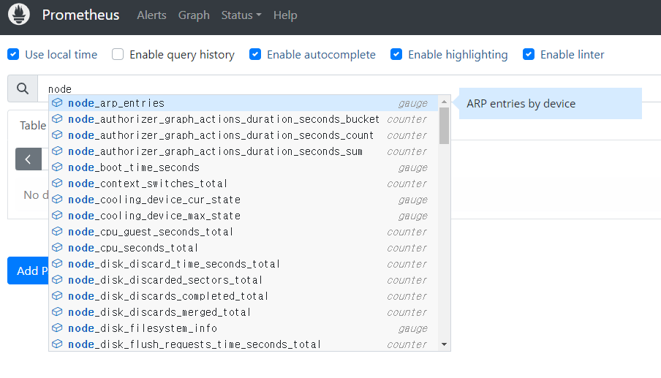
Task: Click the cube icon beside node_authorizer_graph_actions_duration_seconds_count
Action: point(57,135)
